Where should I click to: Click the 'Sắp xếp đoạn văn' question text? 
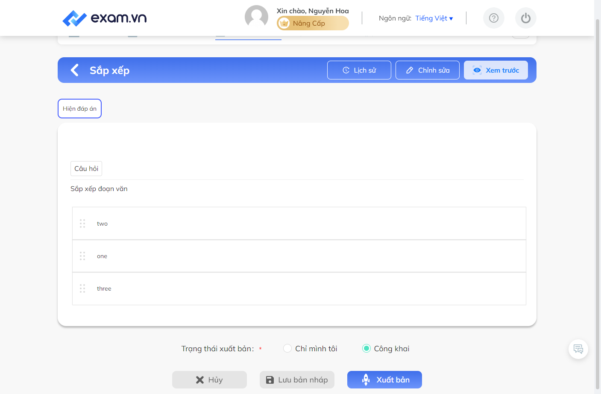pyautogui.click(x=99, y=189)
